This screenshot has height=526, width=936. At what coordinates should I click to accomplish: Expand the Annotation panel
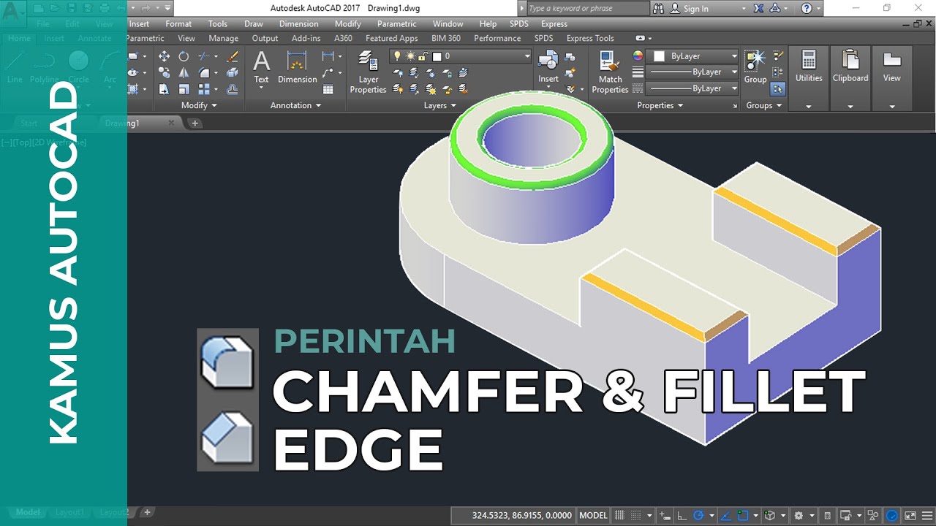point(295,105)
